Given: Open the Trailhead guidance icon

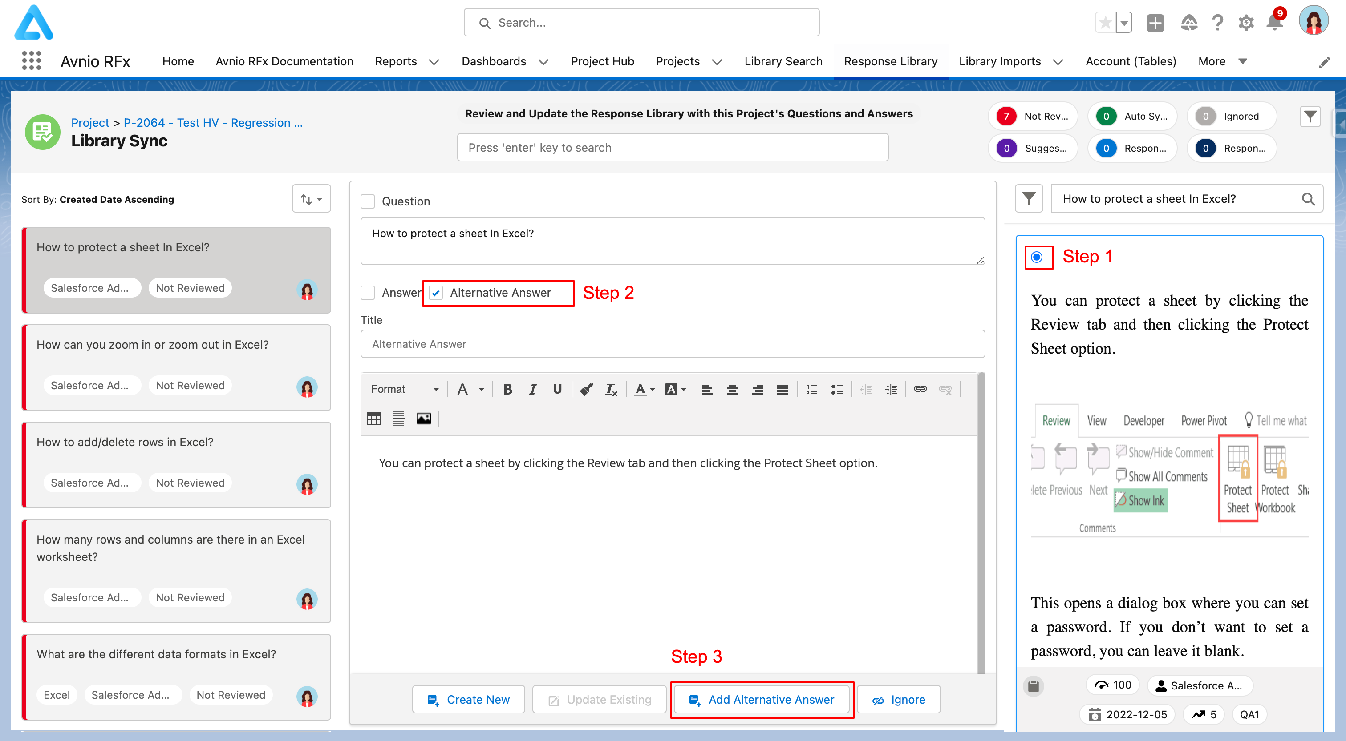Looking at the screenshot, I should [x=1189, y=23].
